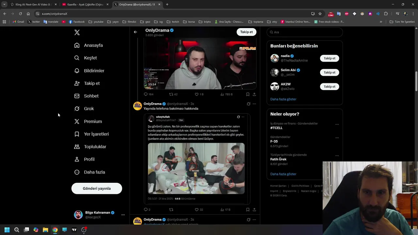Bookmark this page star icon
The width and height of the screenshot is (418, 235).
click(x=320, y=14)
